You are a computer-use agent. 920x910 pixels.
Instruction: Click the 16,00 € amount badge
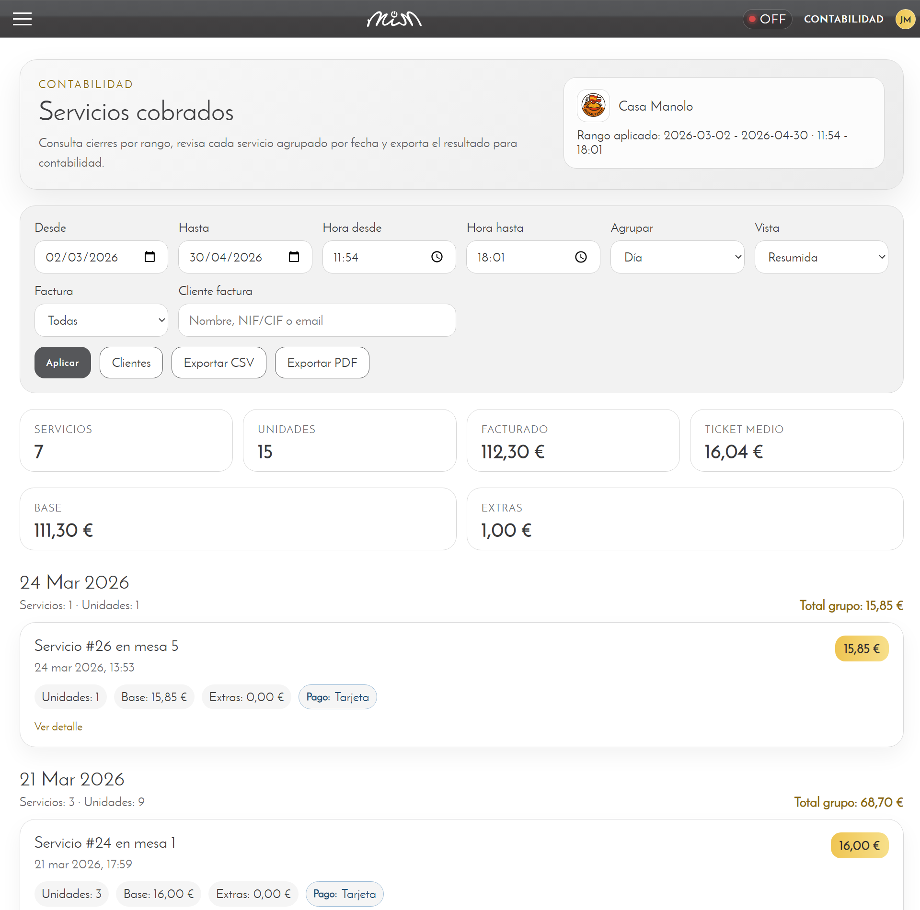pyautogui.click(x=860, y=845)
